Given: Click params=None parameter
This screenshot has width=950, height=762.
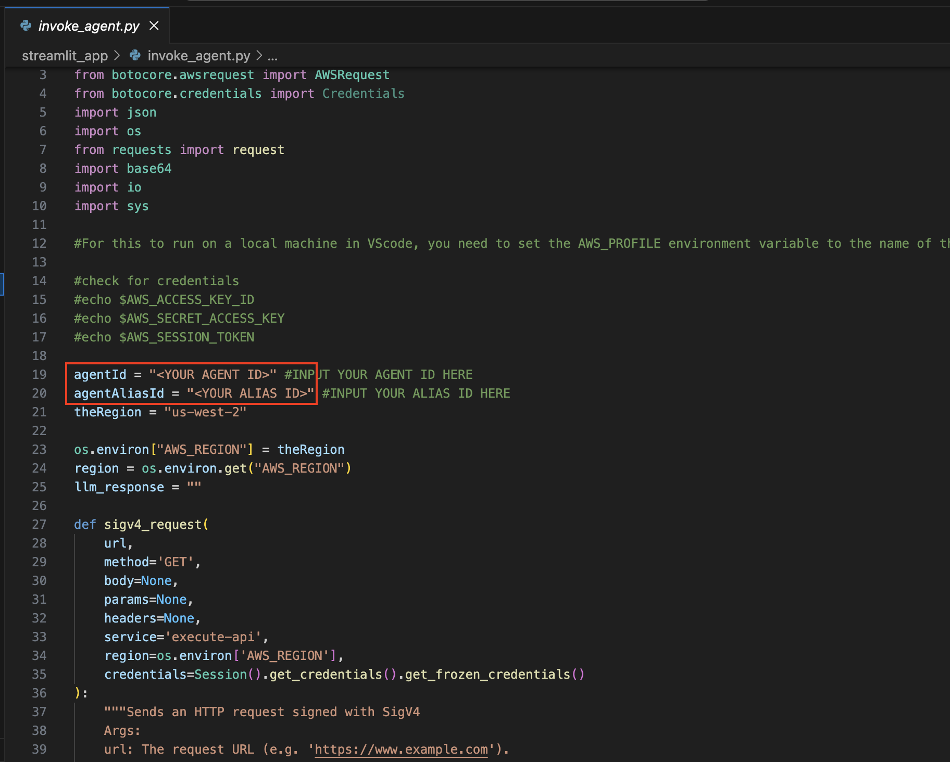Looking at the screenshot, I should click(145, 600).
